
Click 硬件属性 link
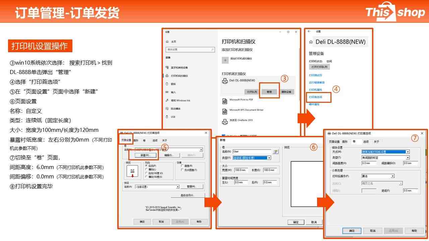click(314, 104)
